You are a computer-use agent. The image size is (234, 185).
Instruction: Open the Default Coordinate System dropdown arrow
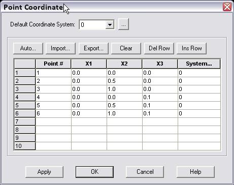point(110,25)
